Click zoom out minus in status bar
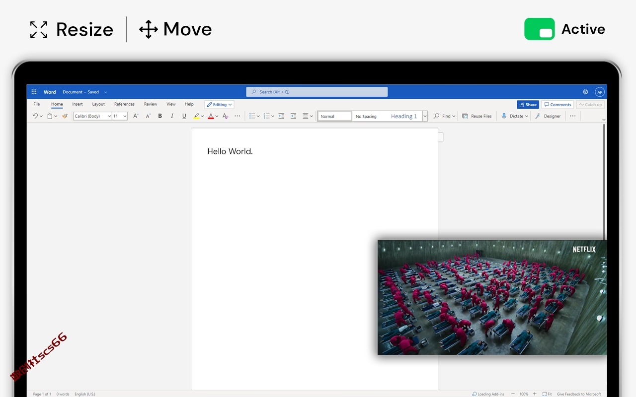 click(513, 394)
